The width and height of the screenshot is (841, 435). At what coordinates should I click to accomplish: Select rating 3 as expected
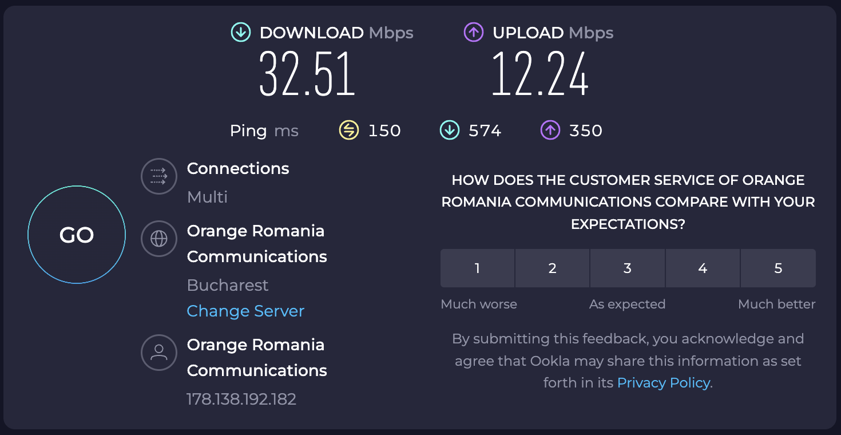pos(628,268)
